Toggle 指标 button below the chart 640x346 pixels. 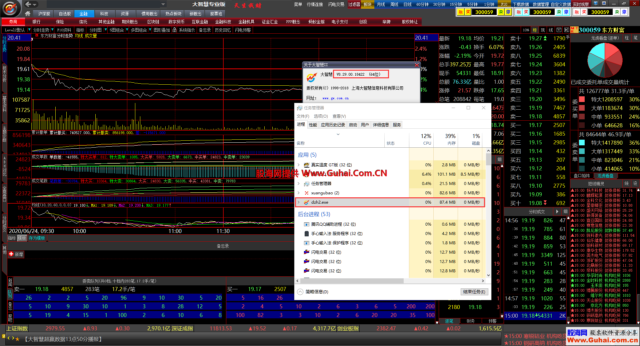point(12,238)
